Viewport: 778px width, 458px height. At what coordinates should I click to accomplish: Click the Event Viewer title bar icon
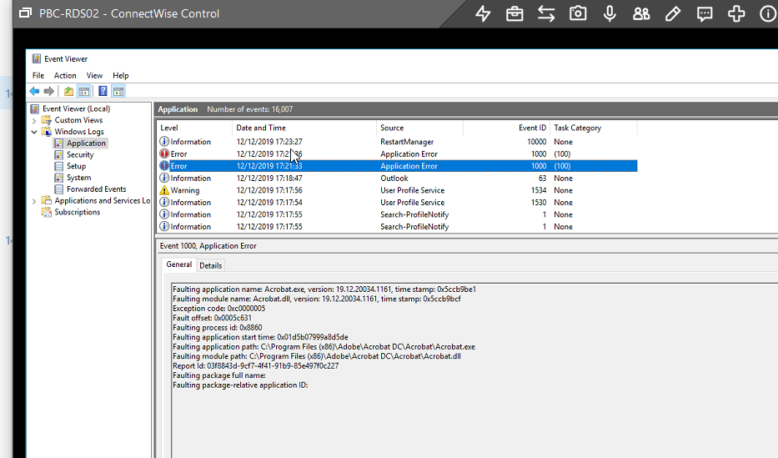(36, 58)
